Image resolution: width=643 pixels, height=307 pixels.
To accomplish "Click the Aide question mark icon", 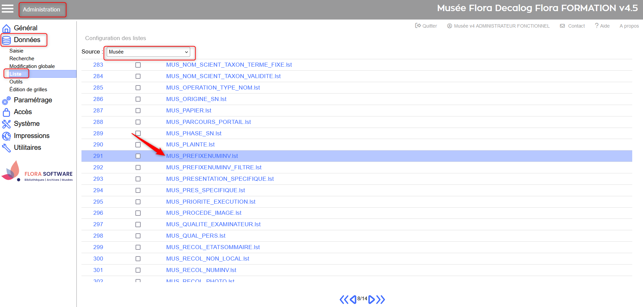I will tap(597, 26).
